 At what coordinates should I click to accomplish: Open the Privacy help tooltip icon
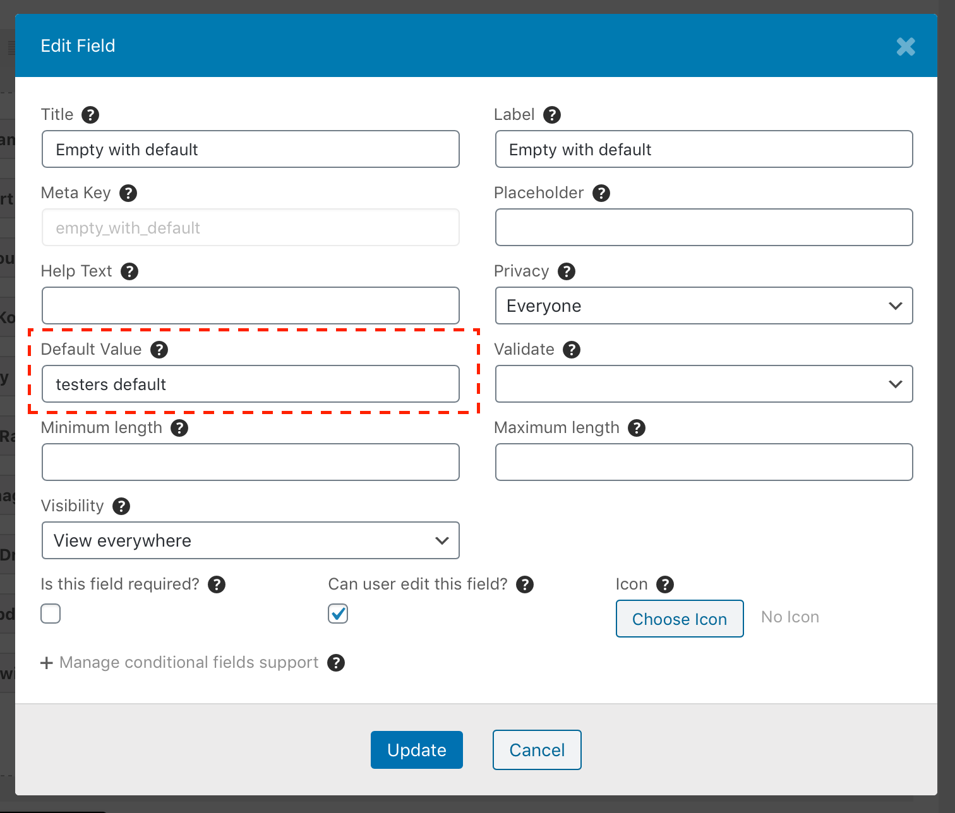click(567, 271)
